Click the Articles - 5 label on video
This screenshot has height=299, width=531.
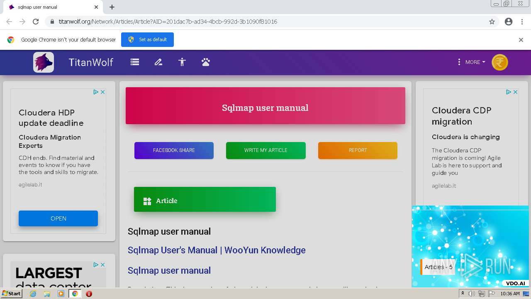click(438, 267)
